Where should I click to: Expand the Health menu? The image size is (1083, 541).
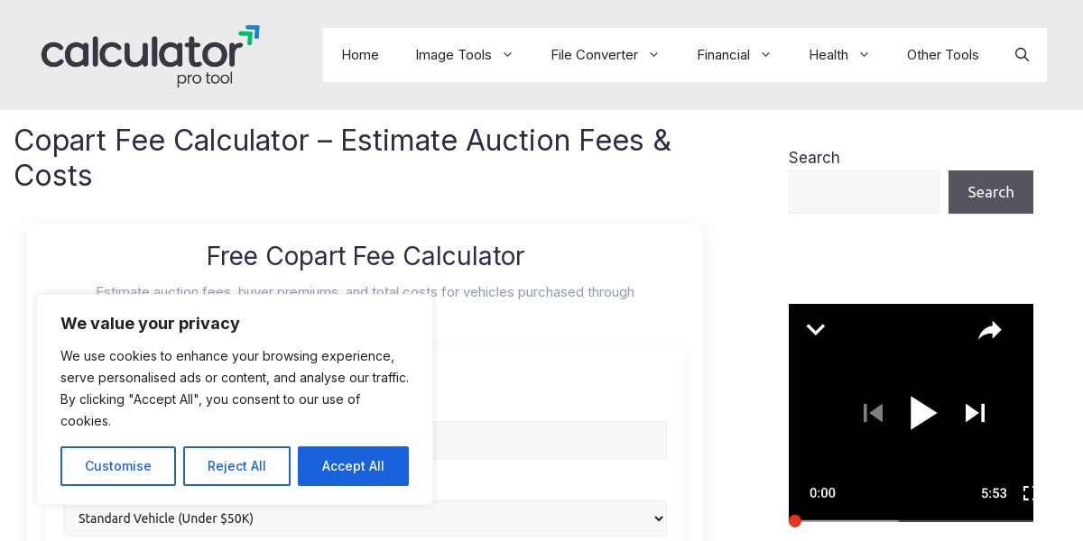[x=838, y=55]
